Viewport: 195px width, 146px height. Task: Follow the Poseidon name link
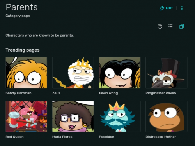point(106,137)
